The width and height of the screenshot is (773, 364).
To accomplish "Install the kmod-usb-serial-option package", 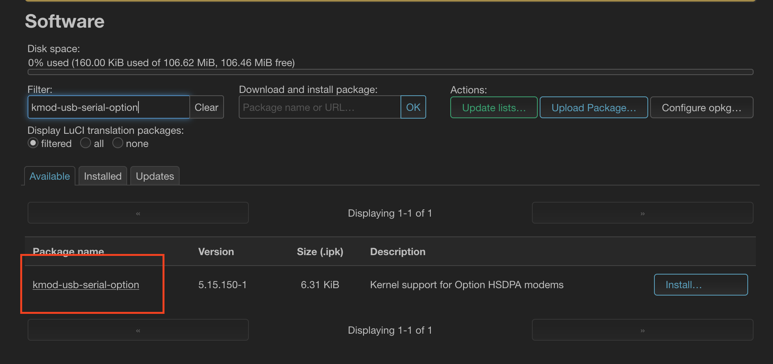I will tap(700, 285).
